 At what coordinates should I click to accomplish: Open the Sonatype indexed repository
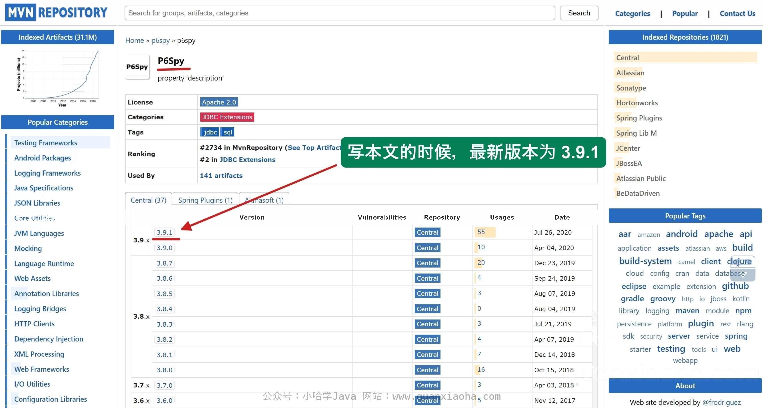(631, 88)
